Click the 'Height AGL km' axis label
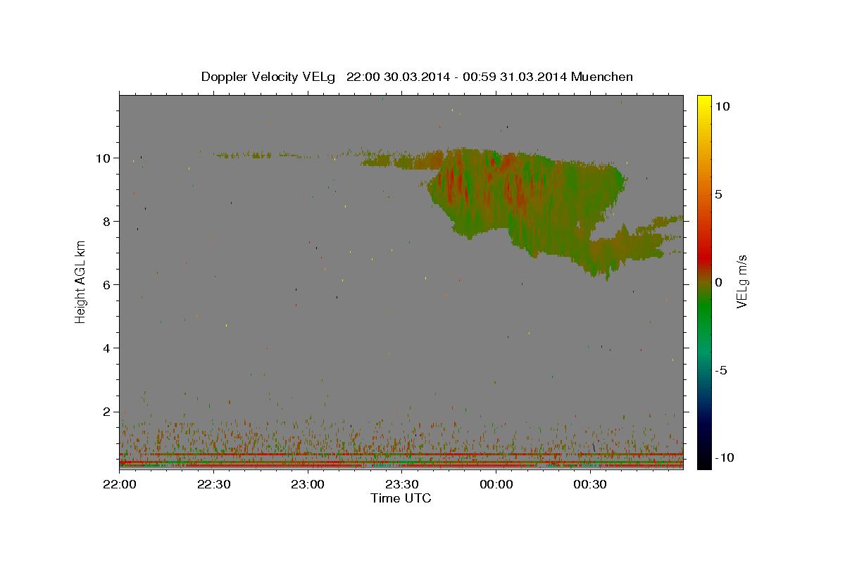845x563 pixels. (81, 281)
